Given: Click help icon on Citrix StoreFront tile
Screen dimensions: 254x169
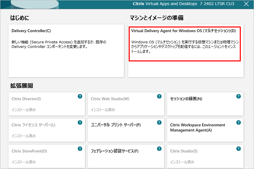Looking at the screenshot, I should click(x=80, y=149).
